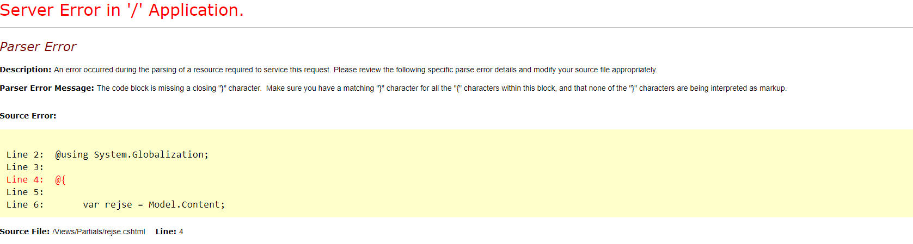Click the 'Line 6:' label in the code block
Image resolution: width=913 pixels, height=244 pixels.
(x=25, y=204)
